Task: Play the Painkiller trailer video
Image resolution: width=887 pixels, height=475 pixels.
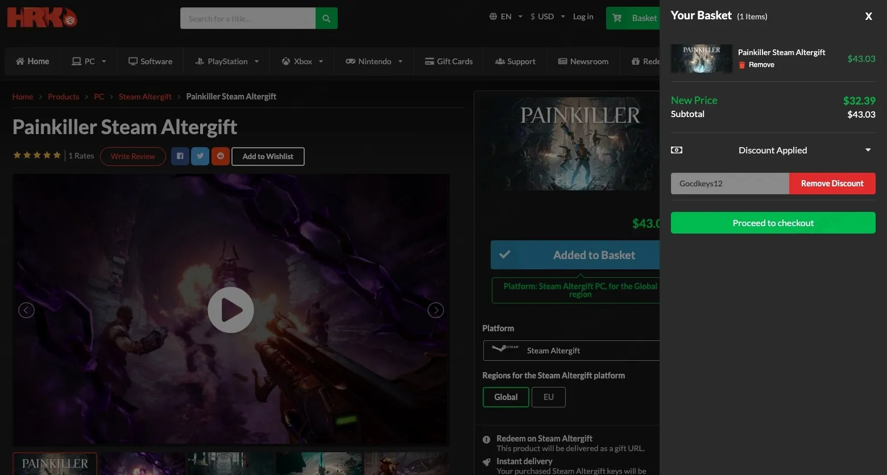Action: (231, 310)
